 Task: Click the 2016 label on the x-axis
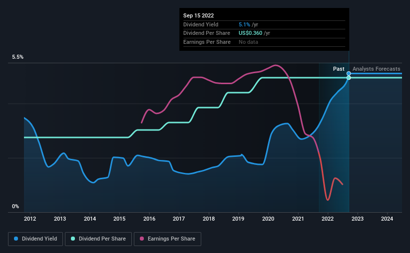(149, 219)
